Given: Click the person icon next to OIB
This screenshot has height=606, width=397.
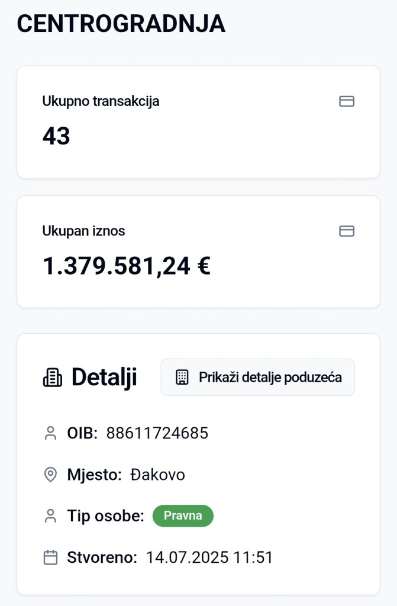Looking at the screenshot, I should tap(50, 433).
